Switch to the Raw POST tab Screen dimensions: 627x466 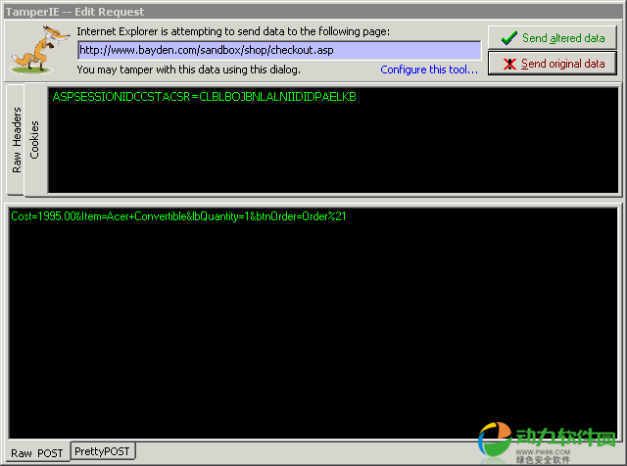(37, 452)
